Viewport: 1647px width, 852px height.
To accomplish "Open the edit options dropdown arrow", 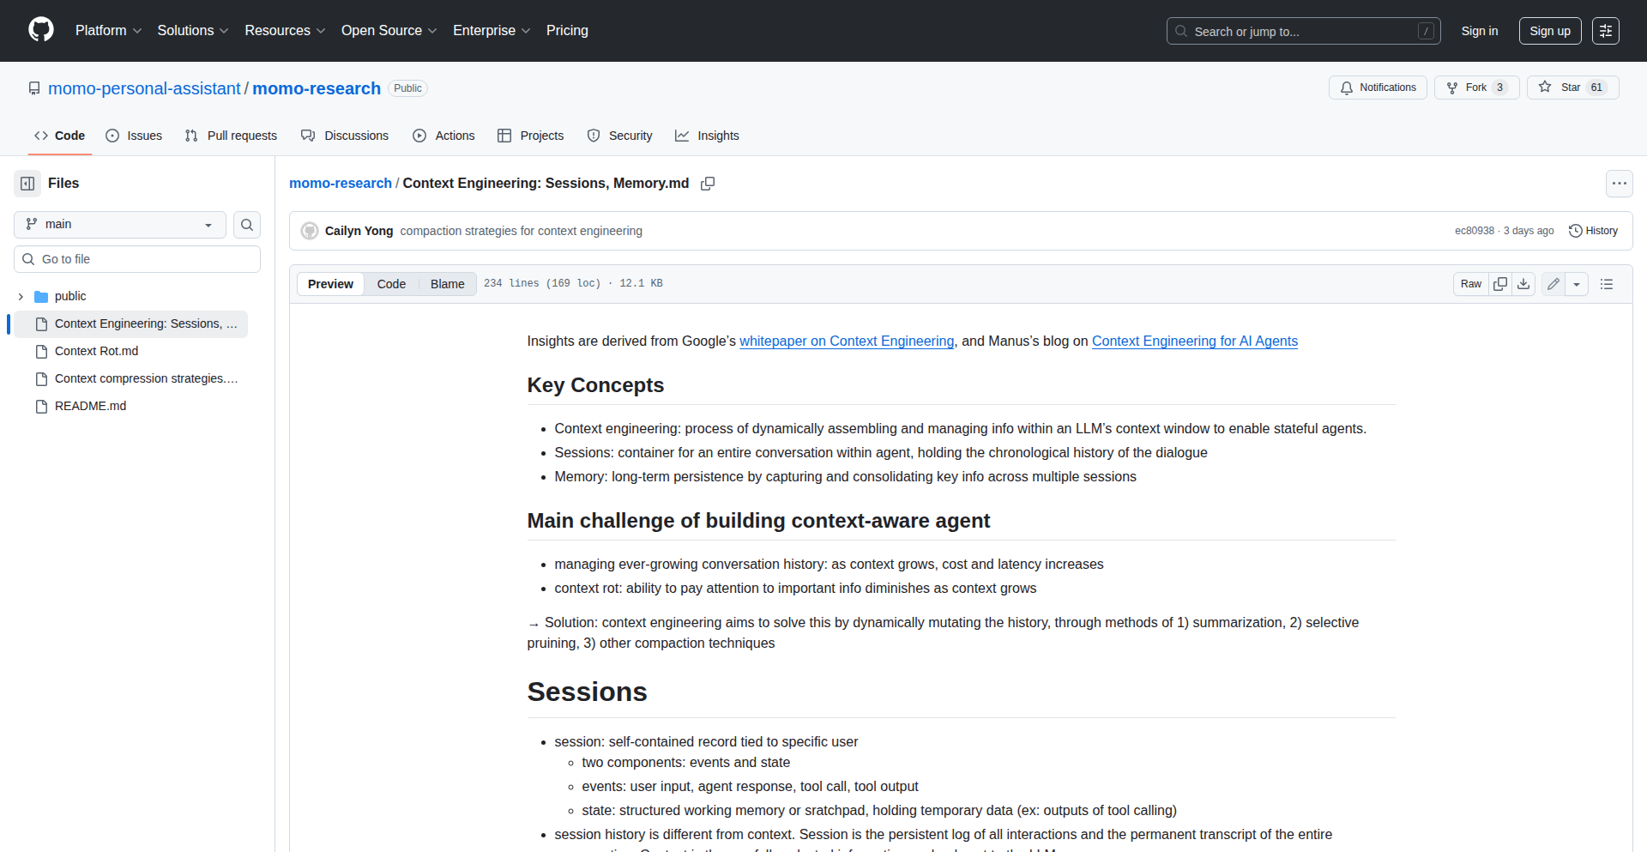I will point(1578,283).
